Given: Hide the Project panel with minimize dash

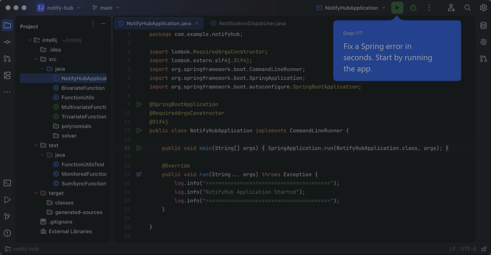Looking at the screenshot, I should coord(103,24).
